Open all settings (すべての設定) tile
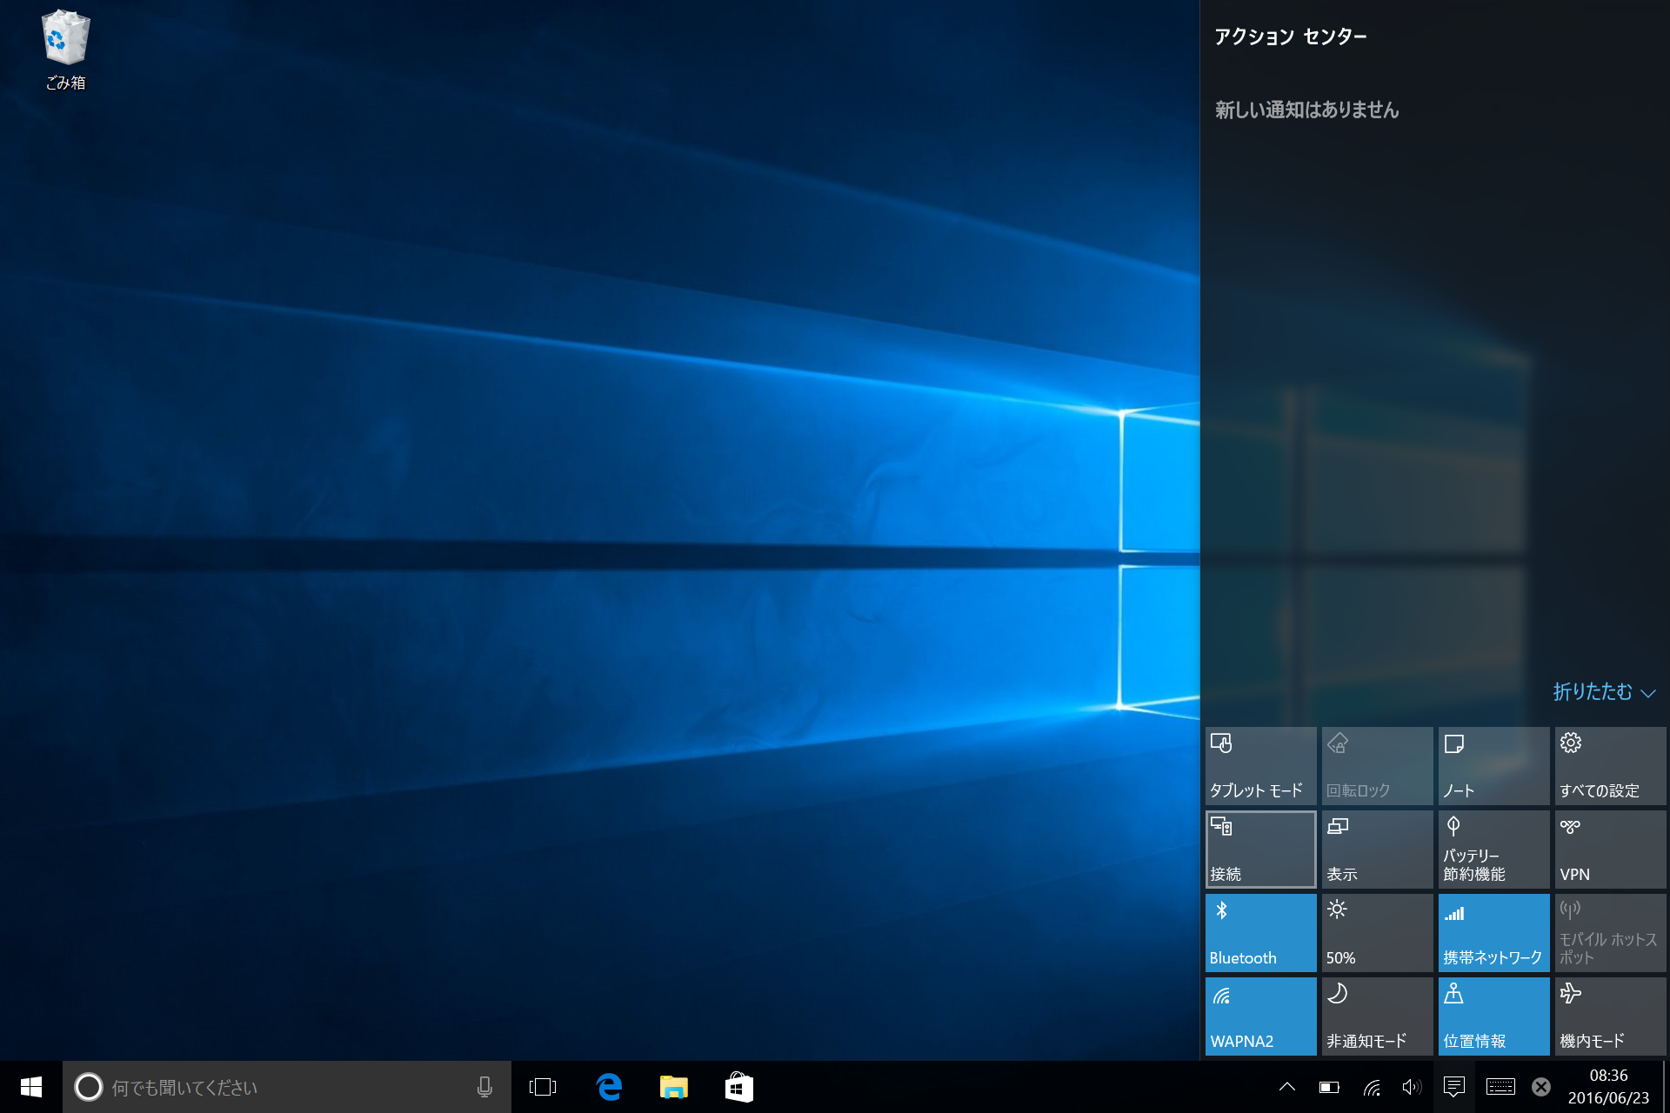Viewport: 1670px width, 1113px height. click(x=1610, y=766)
